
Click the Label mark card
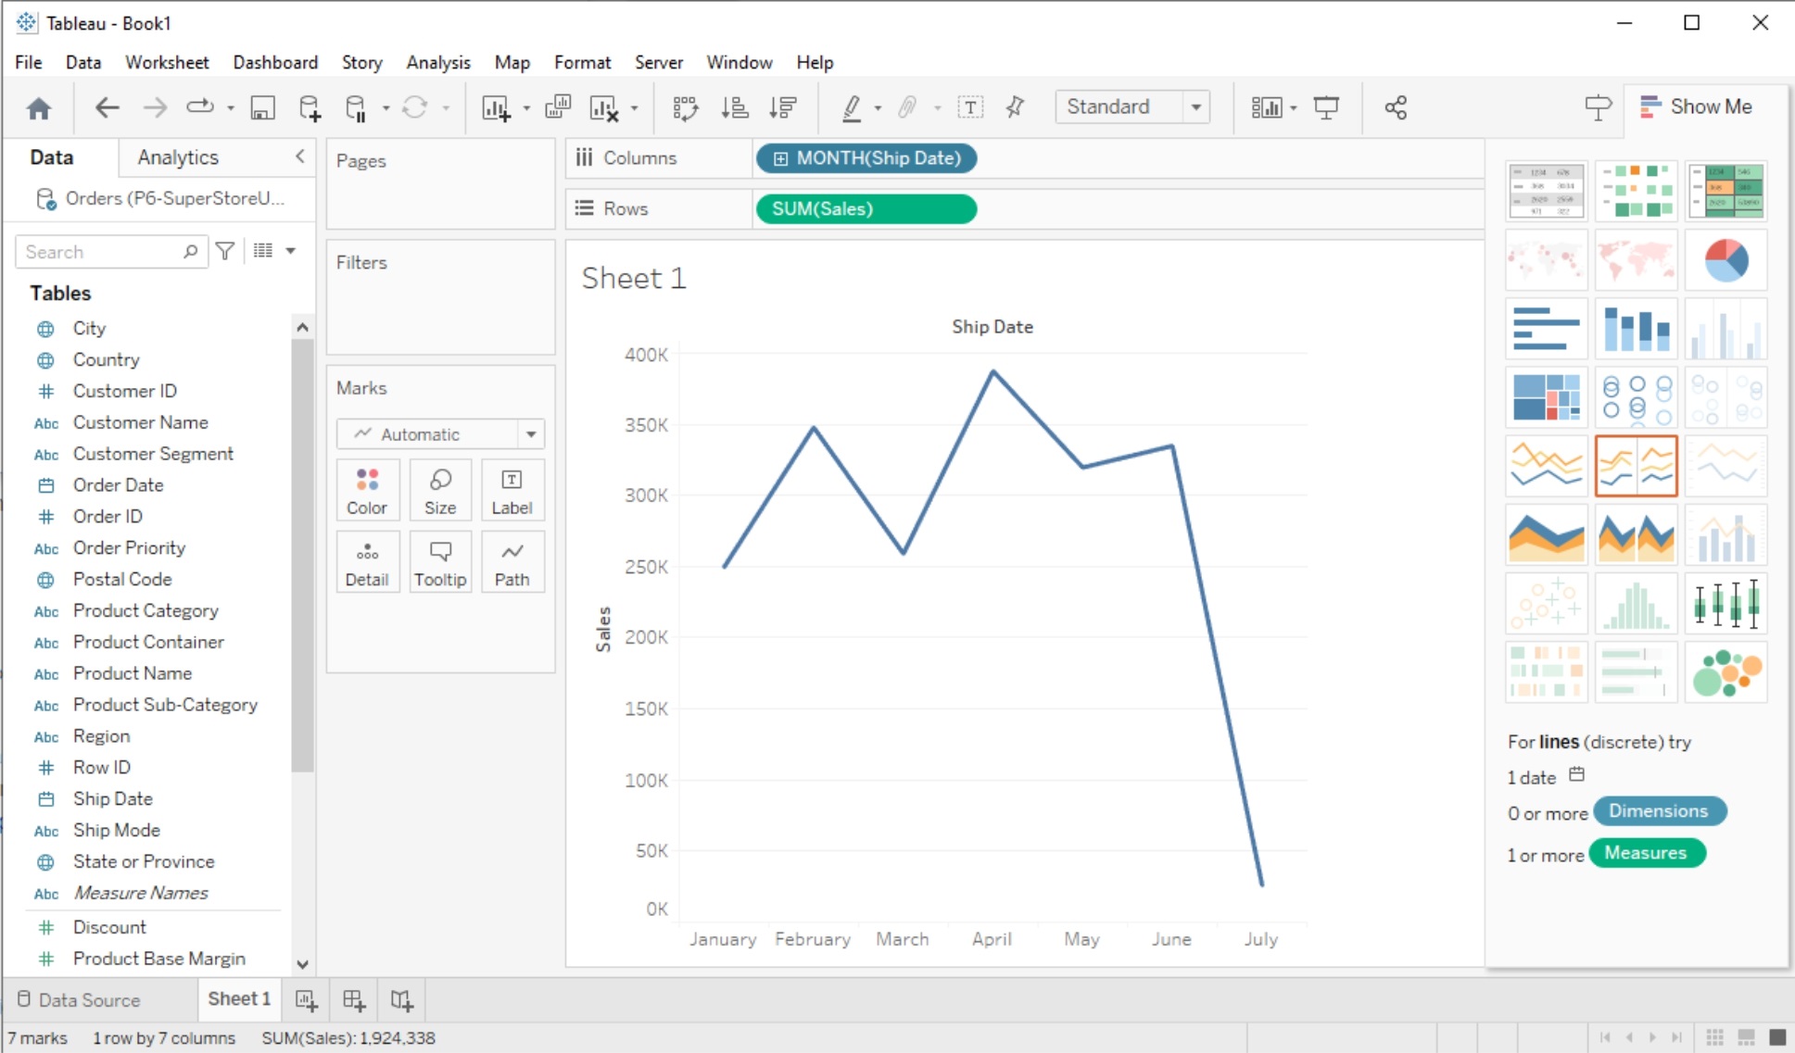click(x=512, y=490)
